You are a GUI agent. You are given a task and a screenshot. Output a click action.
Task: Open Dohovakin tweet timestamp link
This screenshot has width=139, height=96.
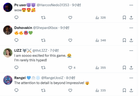point(65,28)
